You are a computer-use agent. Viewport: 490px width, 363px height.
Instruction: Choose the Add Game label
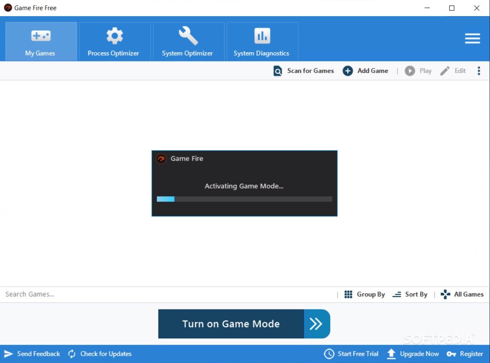click(372, 71)
